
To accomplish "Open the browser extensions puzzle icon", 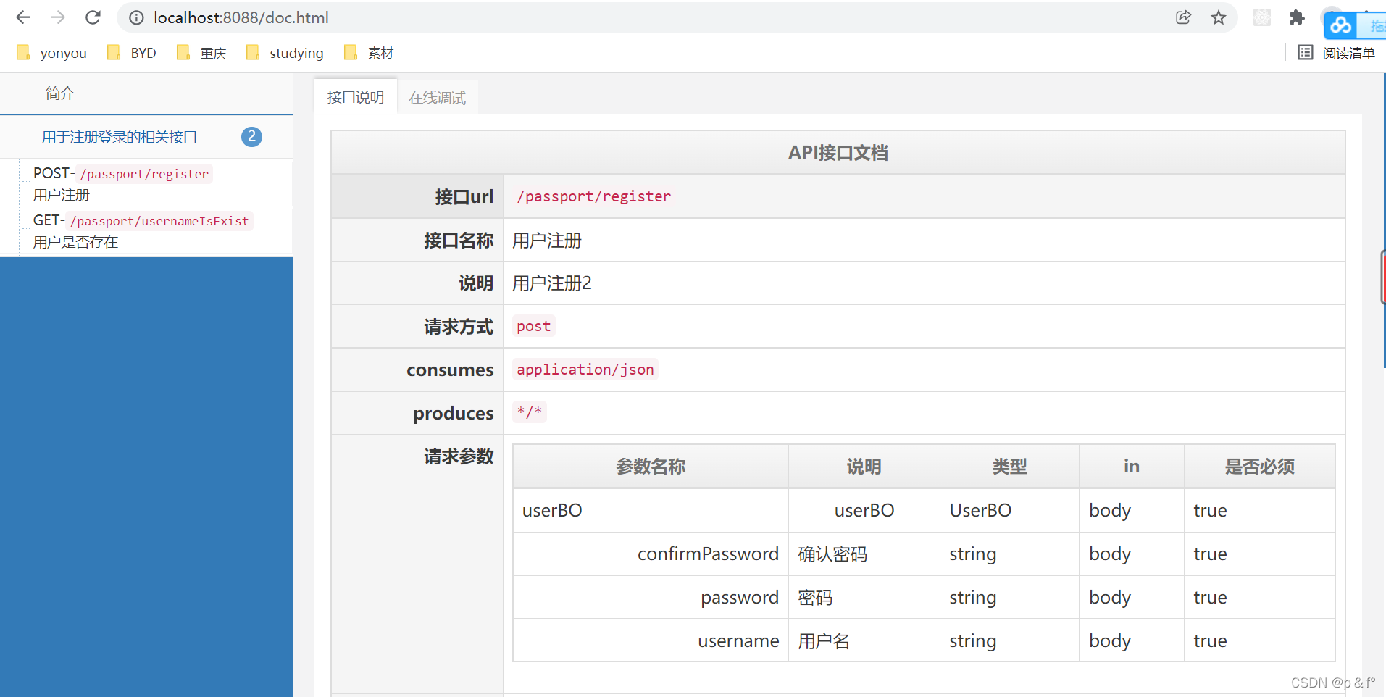I will [x=1297, y=17].
